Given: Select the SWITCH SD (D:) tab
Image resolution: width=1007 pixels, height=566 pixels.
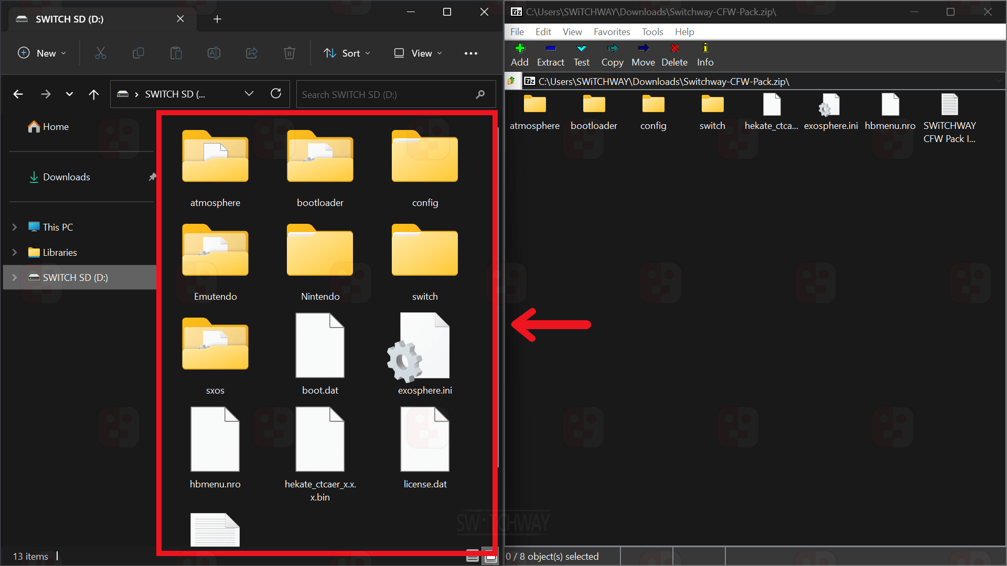Looking at the screenshot, I should [102, 19].
